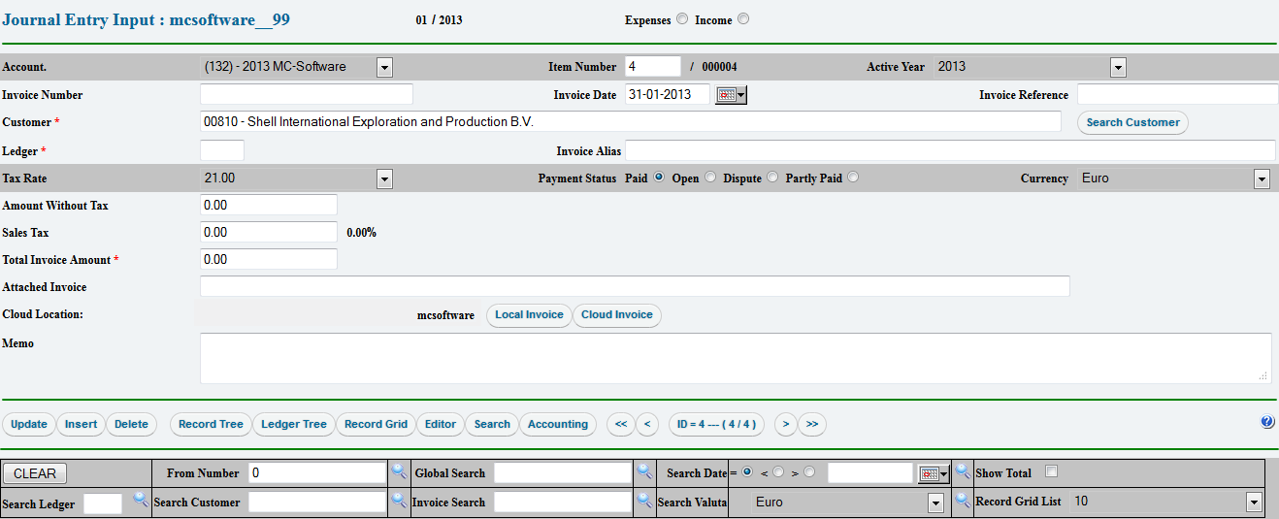Click the Search Customer button

(1132, 122)
